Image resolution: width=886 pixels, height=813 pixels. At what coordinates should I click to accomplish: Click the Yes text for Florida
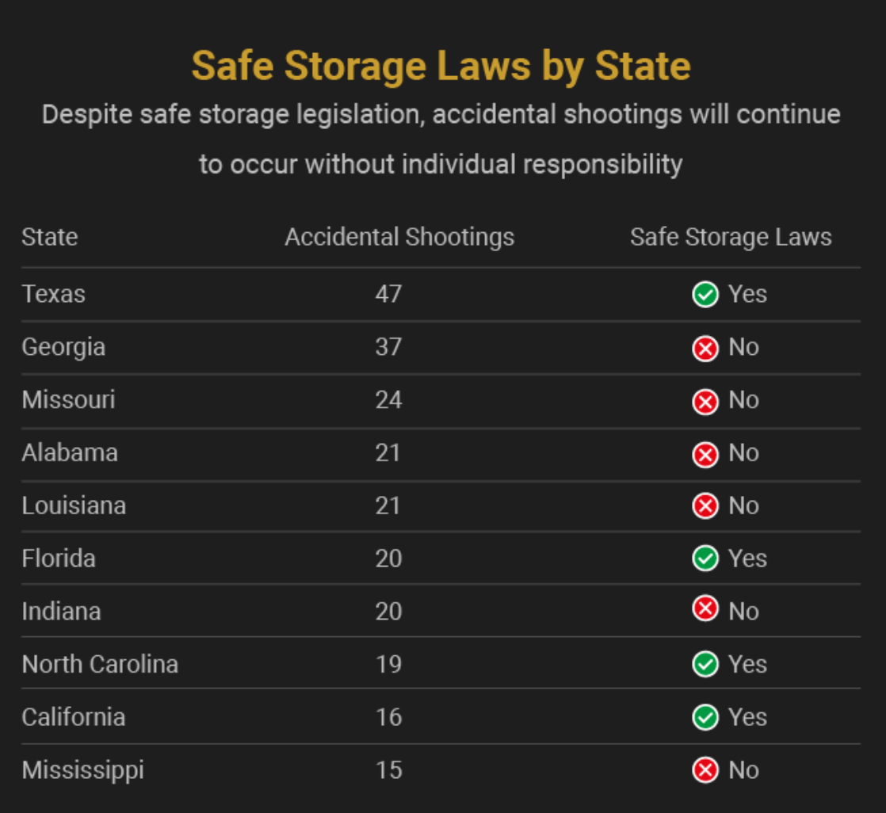pos(747,559)
